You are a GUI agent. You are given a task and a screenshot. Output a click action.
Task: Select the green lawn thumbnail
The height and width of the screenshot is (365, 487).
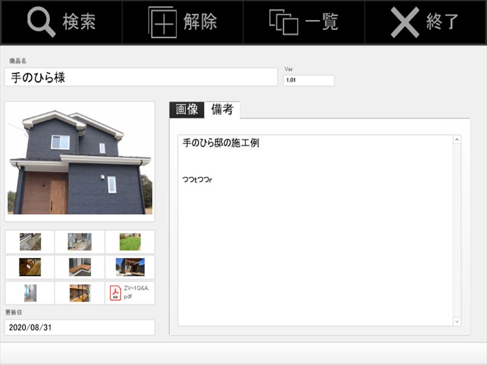click(130, 242)
